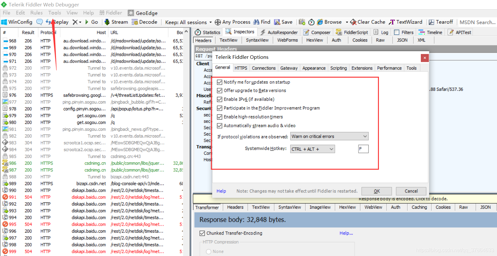Select session 986 csdnimg.cn row
This screenshot has width=497, height=256.
click(x=92, y=163)
